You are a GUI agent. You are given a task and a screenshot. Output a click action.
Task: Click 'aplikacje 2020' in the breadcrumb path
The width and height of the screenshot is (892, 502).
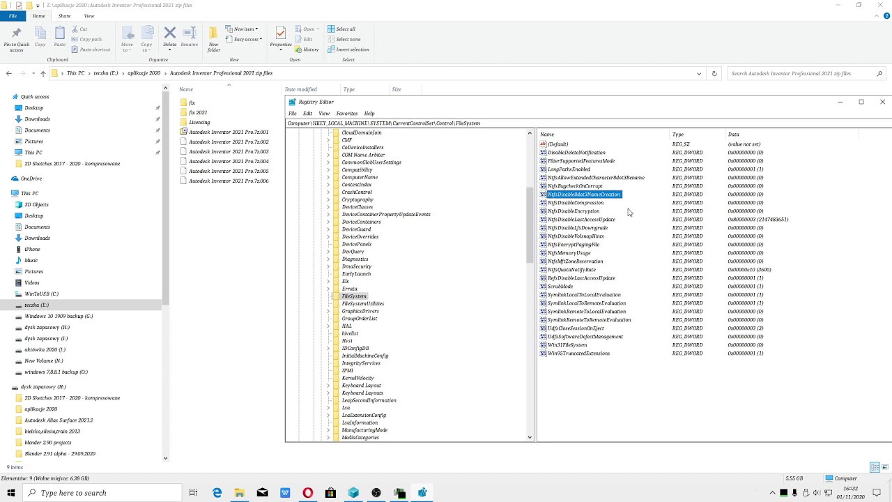tap(144, 73)
